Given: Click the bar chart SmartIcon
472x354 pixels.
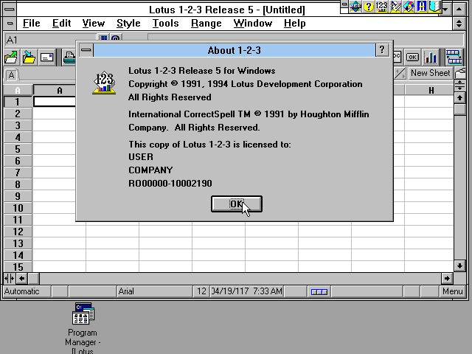Looking at the screenshot, I should coord(431,58).
